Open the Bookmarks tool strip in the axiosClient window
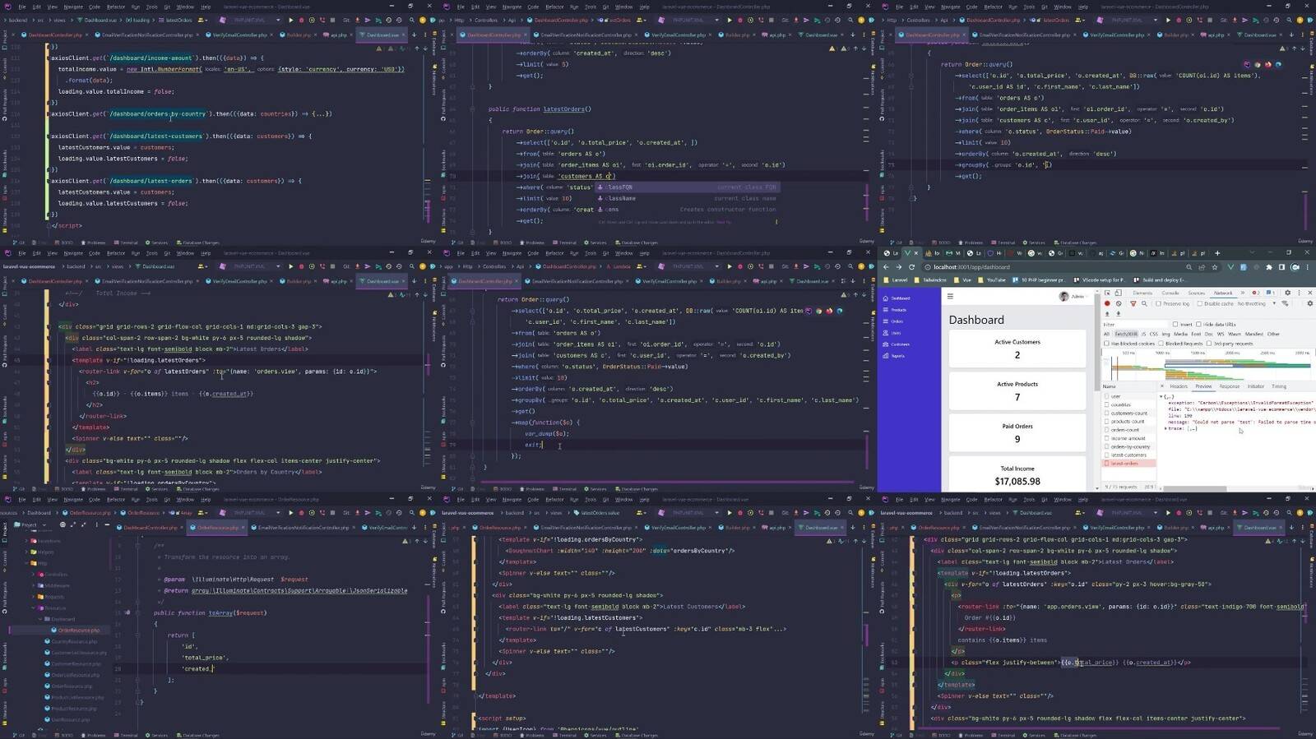Image resolution: width=1316 pixels, height=739 pixels. (4, 164)
